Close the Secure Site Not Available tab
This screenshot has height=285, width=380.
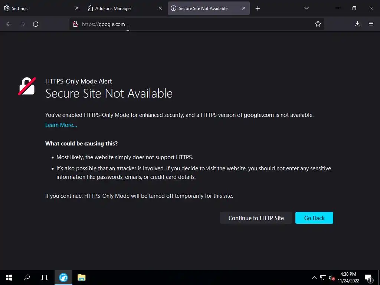[x=244, y=8]
